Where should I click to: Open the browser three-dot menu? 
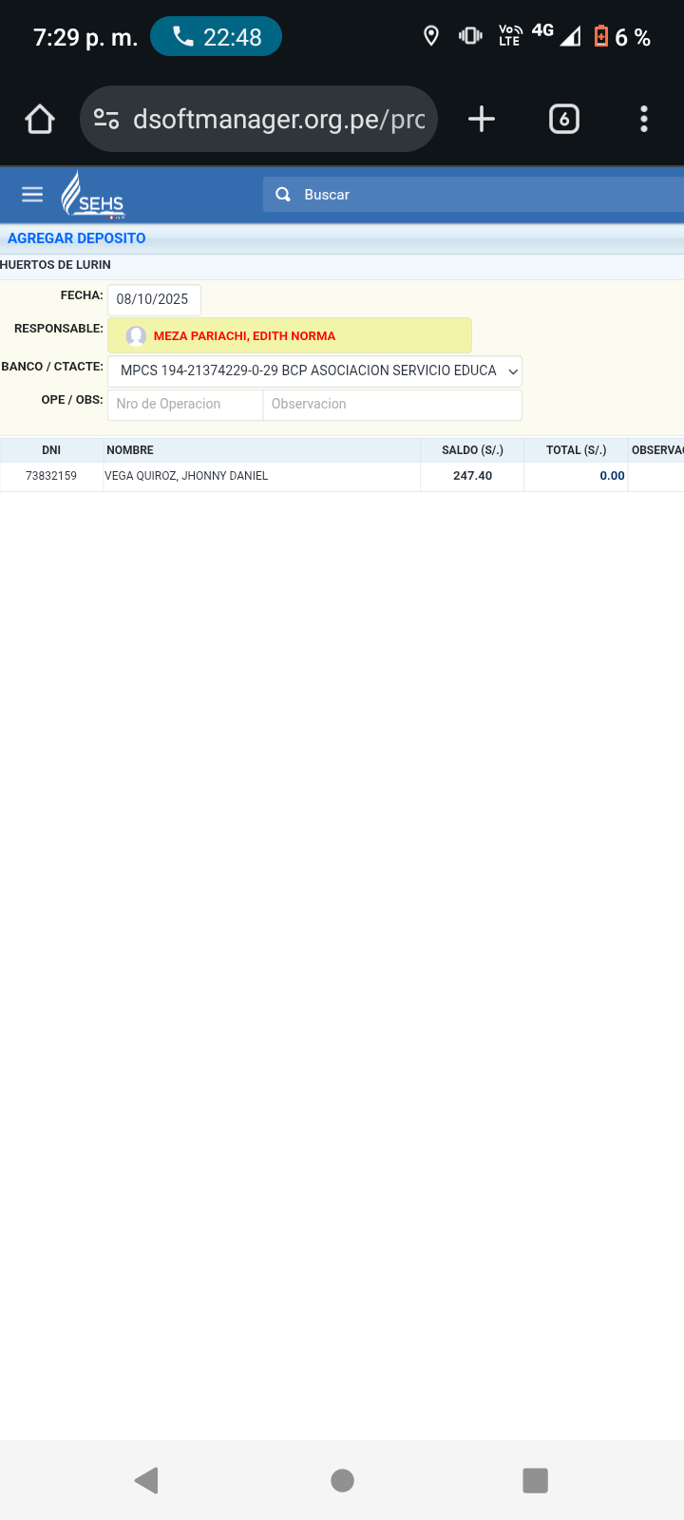click(x=644, y=119)
